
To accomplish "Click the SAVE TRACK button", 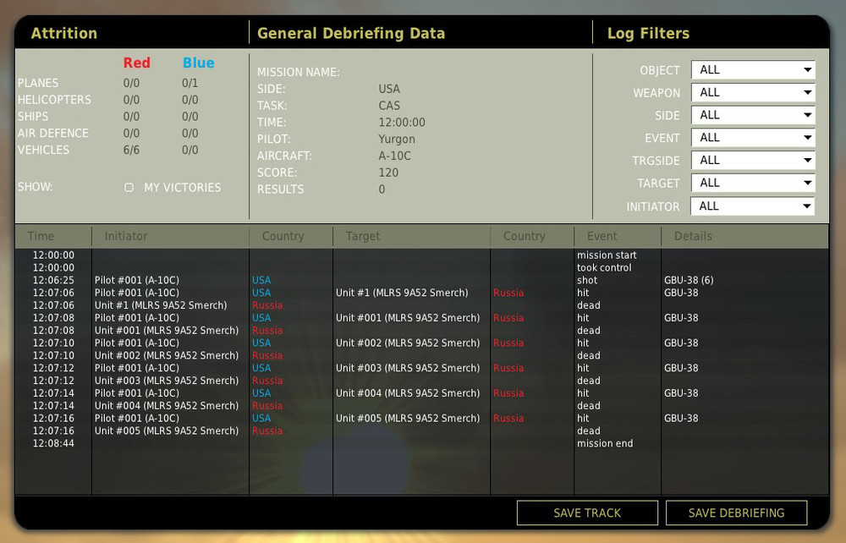I will click(586, 513).
